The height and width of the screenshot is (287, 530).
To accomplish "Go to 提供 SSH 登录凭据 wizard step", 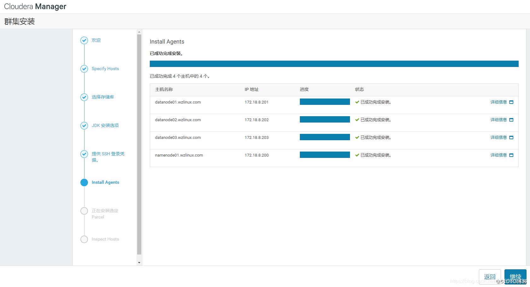I will tap(108, 157).
